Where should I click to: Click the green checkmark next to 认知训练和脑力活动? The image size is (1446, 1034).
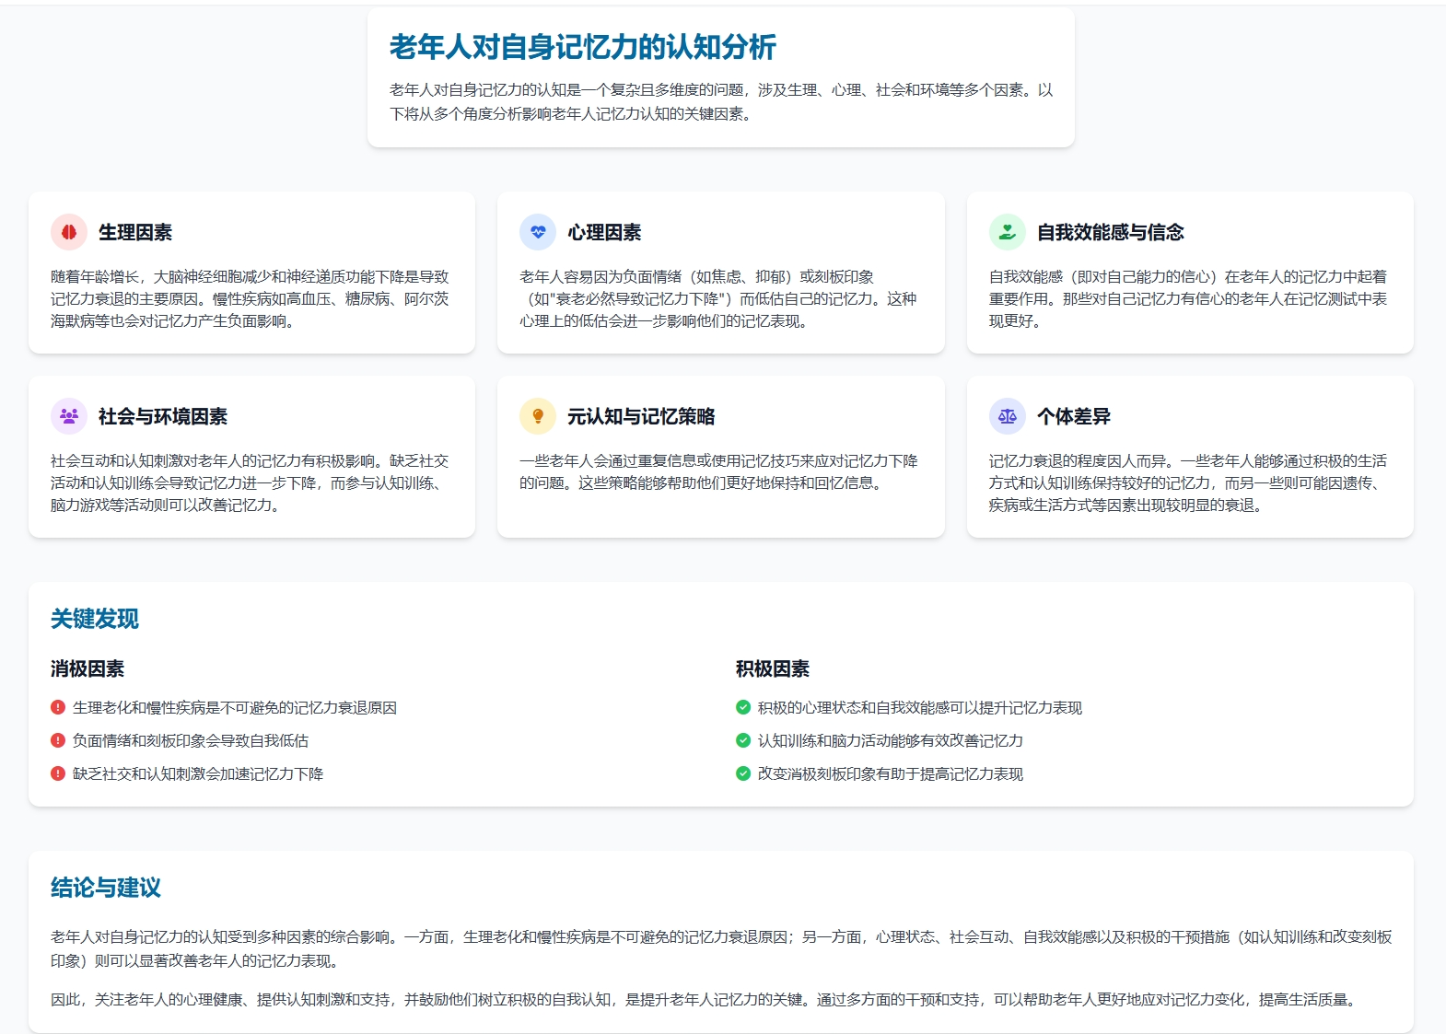[743, 740]
